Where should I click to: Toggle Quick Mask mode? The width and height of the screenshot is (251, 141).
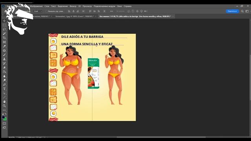pos(4,123)
